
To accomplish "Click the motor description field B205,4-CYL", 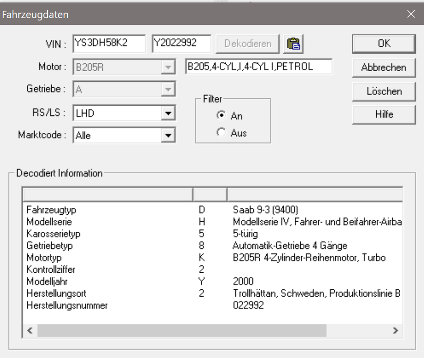I will pyautogui.click(x=259, y=66).
